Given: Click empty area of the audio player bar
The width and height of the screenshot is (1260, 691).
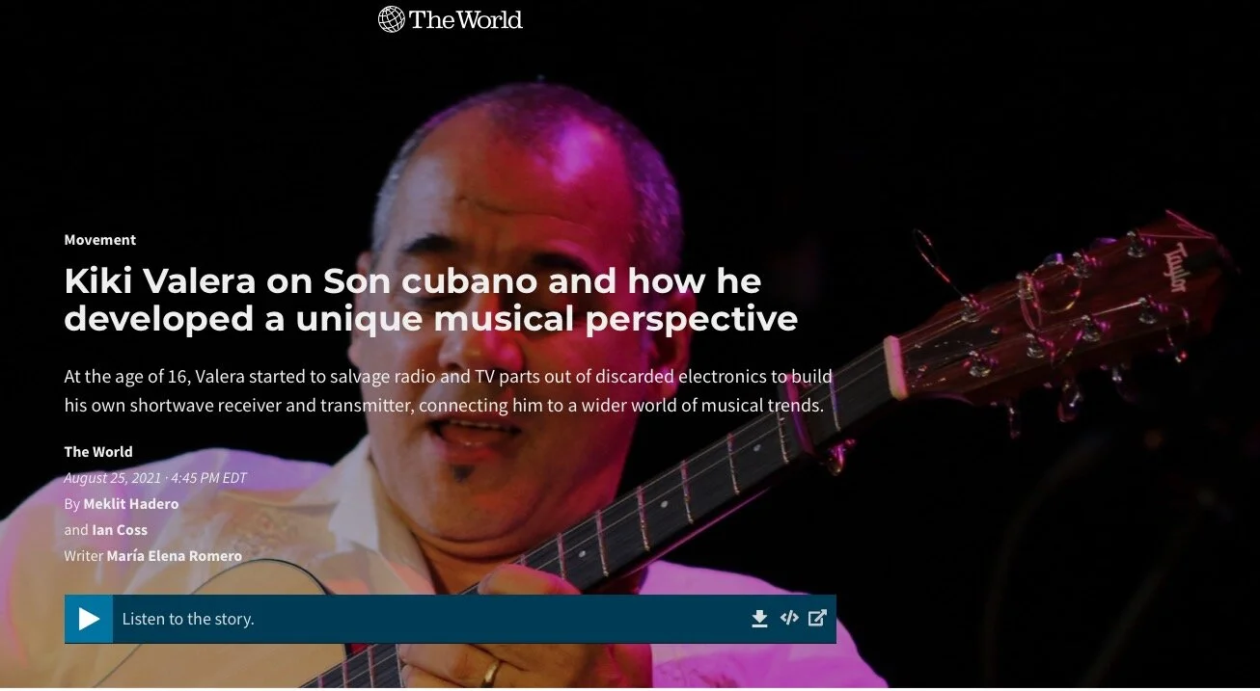Looking at the screenshot, I should [502, 619].
